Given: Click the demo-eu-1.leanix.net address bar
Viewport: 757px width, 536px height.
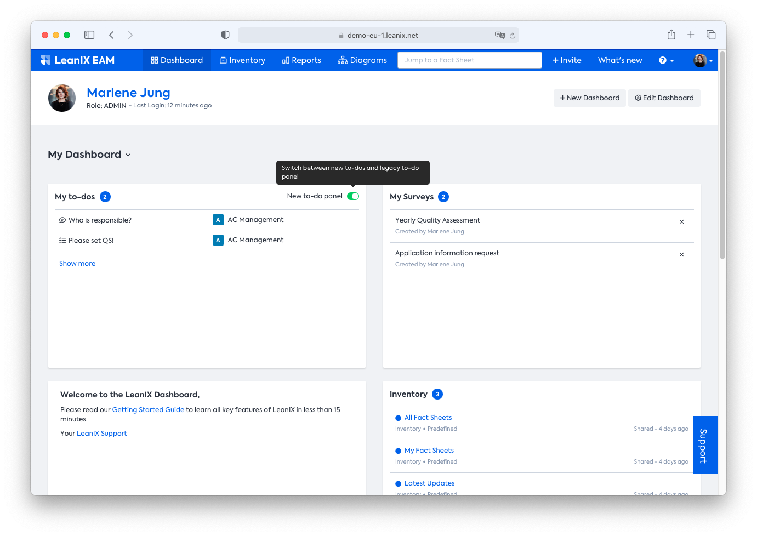Looking at the screenshot, I should pos(378,35).
